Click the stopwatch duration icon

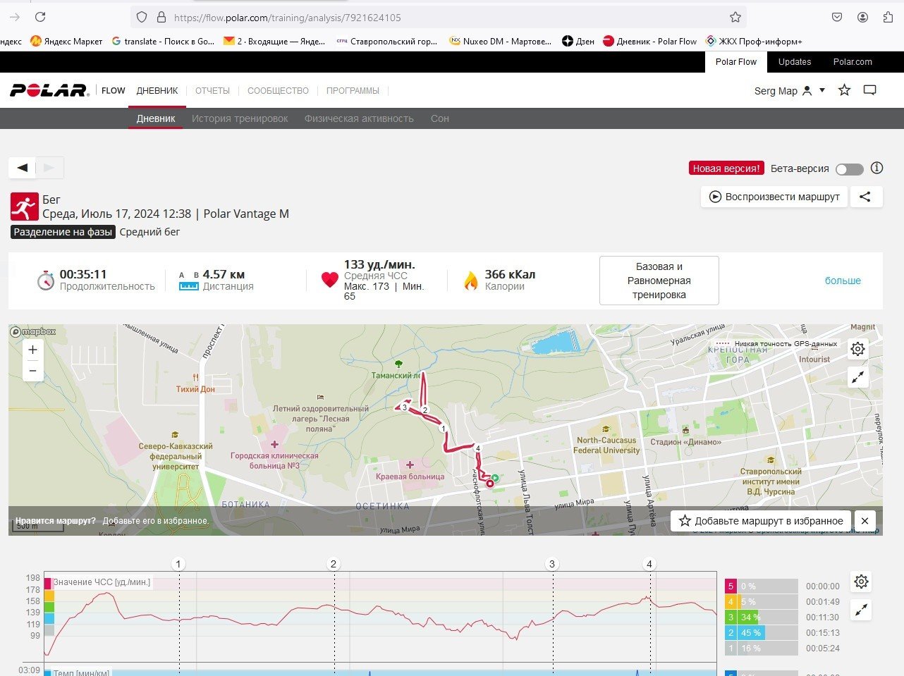tap(46, 280)
